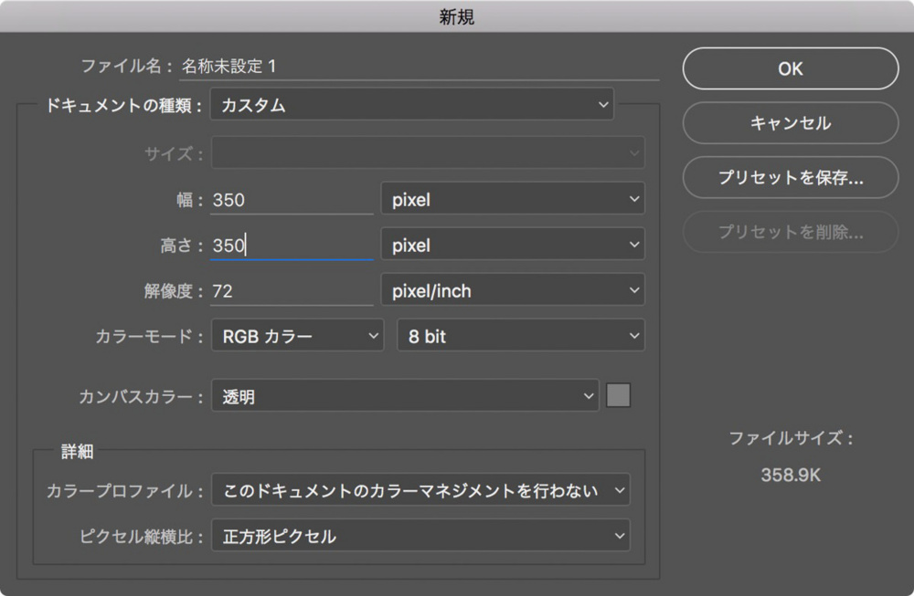The image size is (914, 596).
Task: Click the disabled サイズ dropdown
Action: coord(428,153)
